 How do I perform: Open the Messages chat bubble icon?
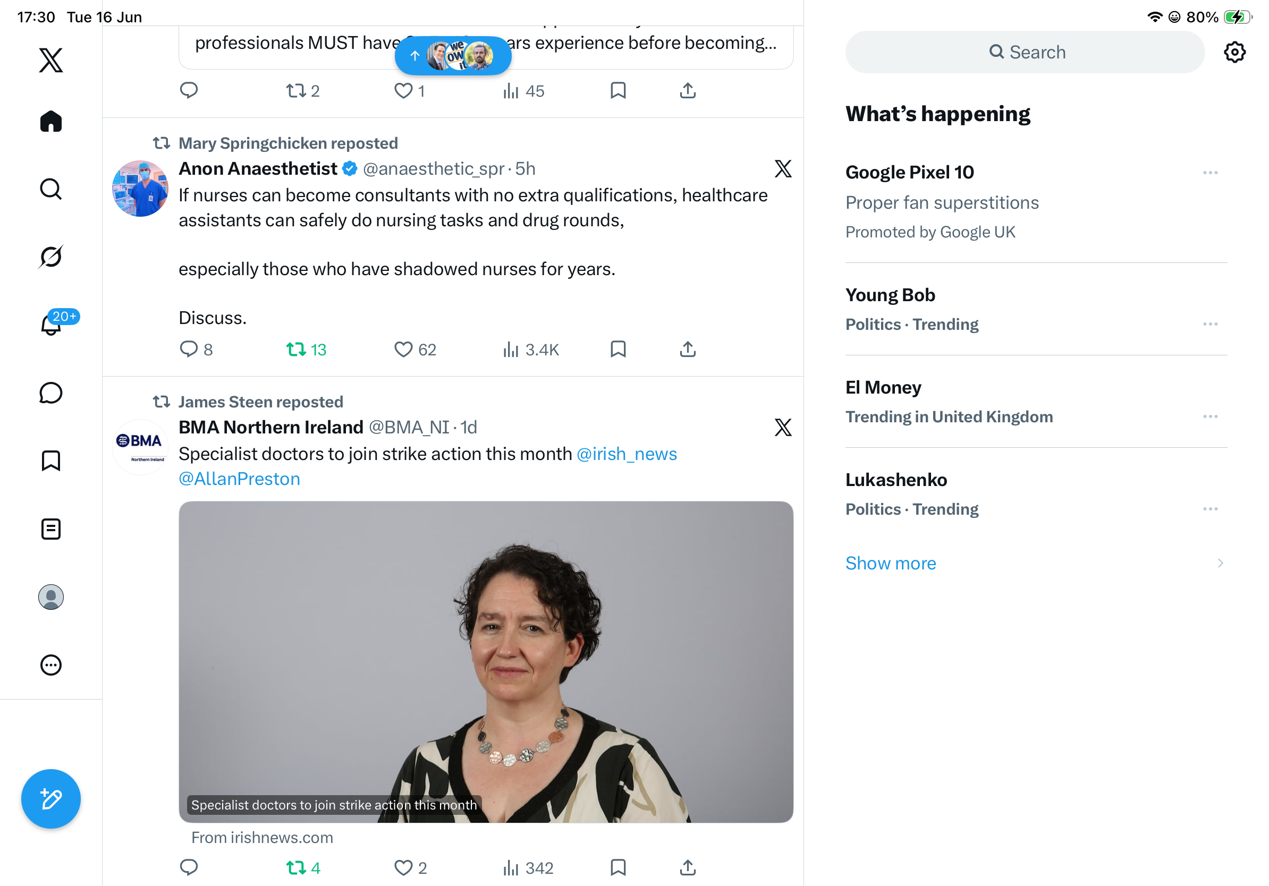tap(51, 393)
